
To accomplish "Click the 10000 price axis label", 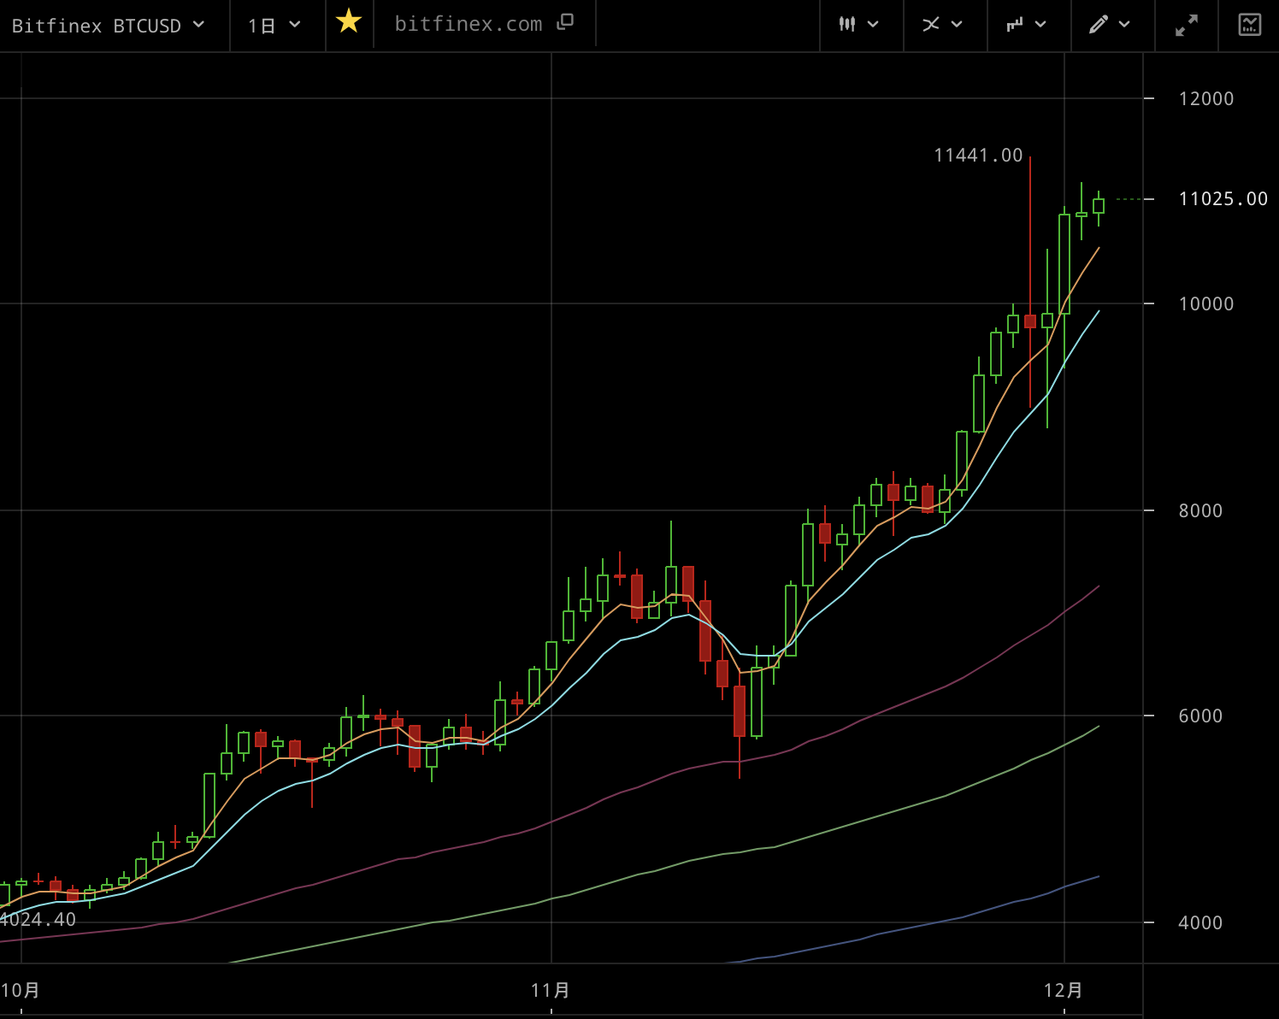I will point(1206,304).
